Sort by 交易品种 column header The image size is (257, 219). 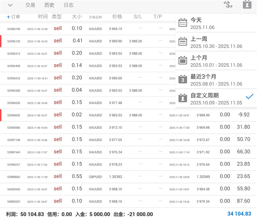[x=95, y=17]
